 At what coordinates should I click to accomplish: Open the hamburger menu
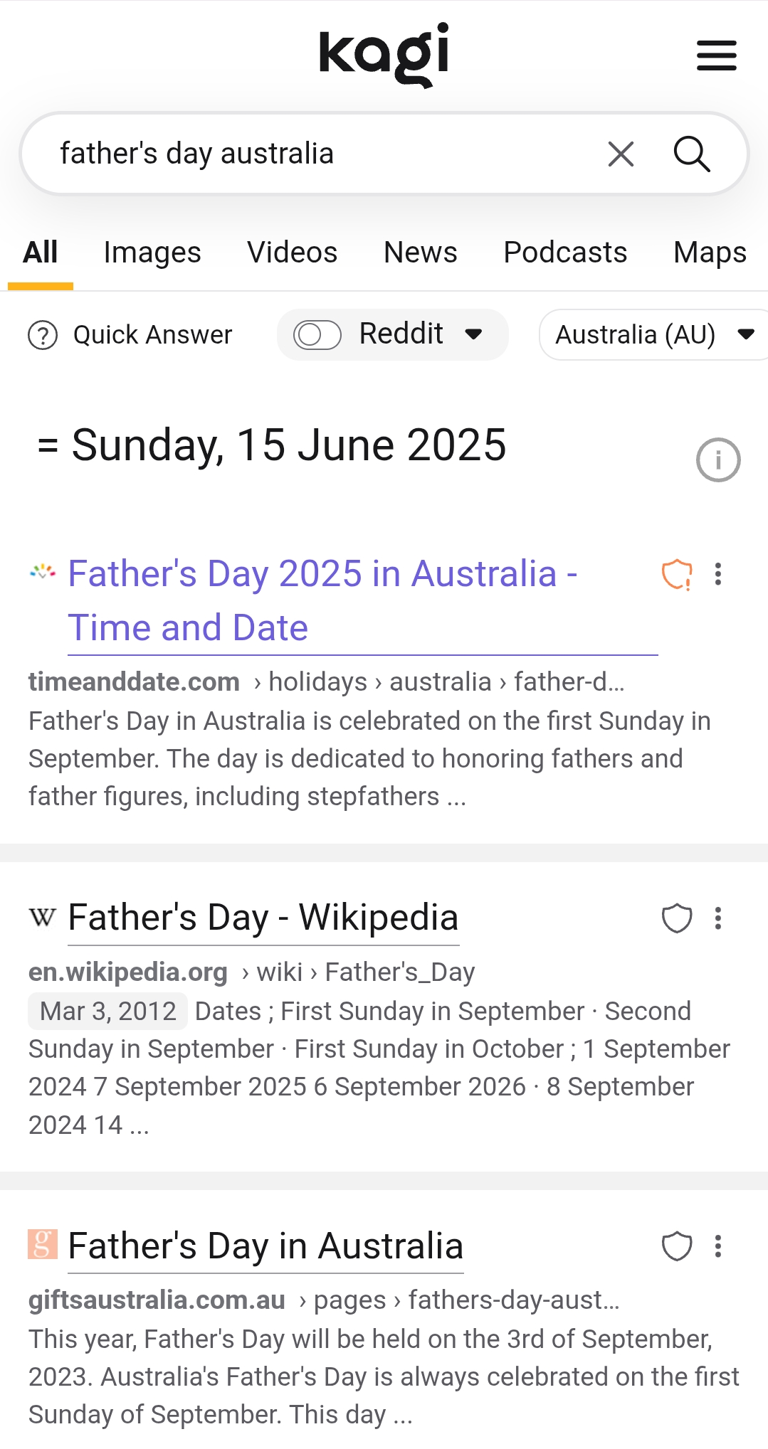716,55
